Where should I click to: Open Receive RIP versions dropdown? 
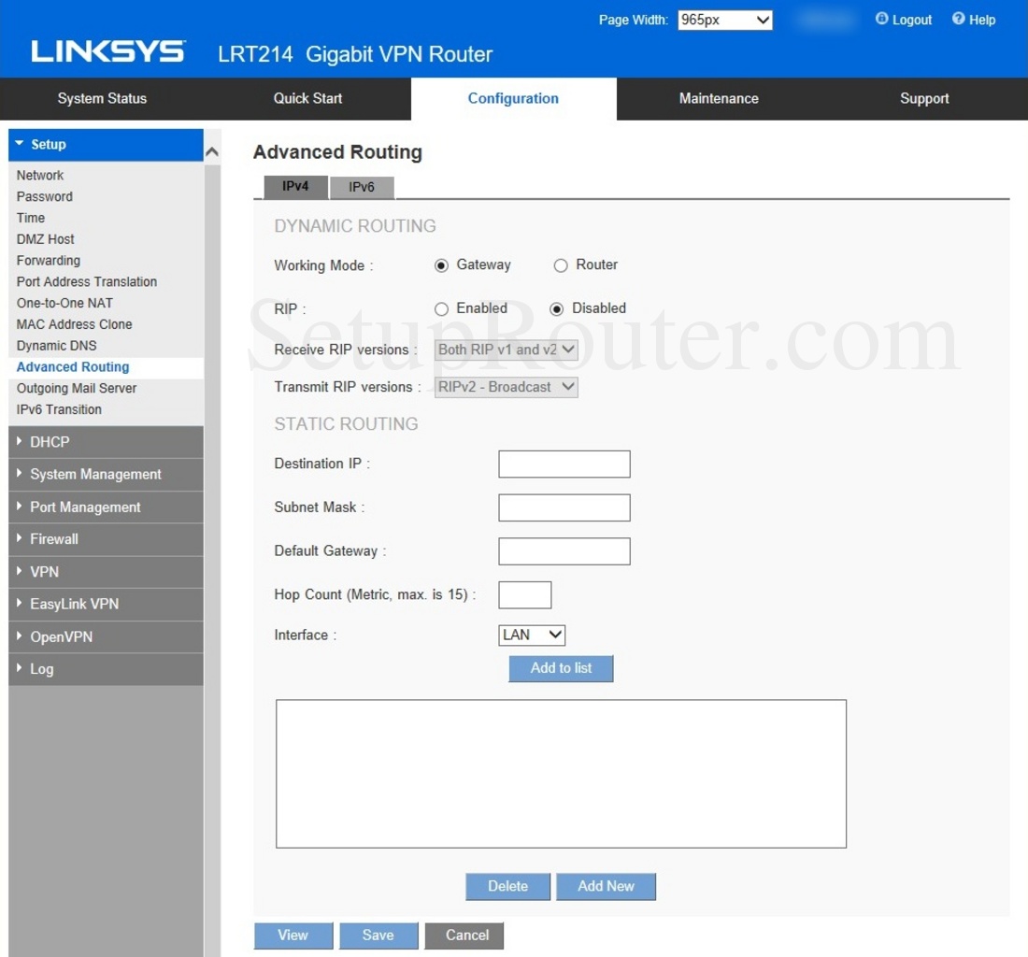point(507,350)
